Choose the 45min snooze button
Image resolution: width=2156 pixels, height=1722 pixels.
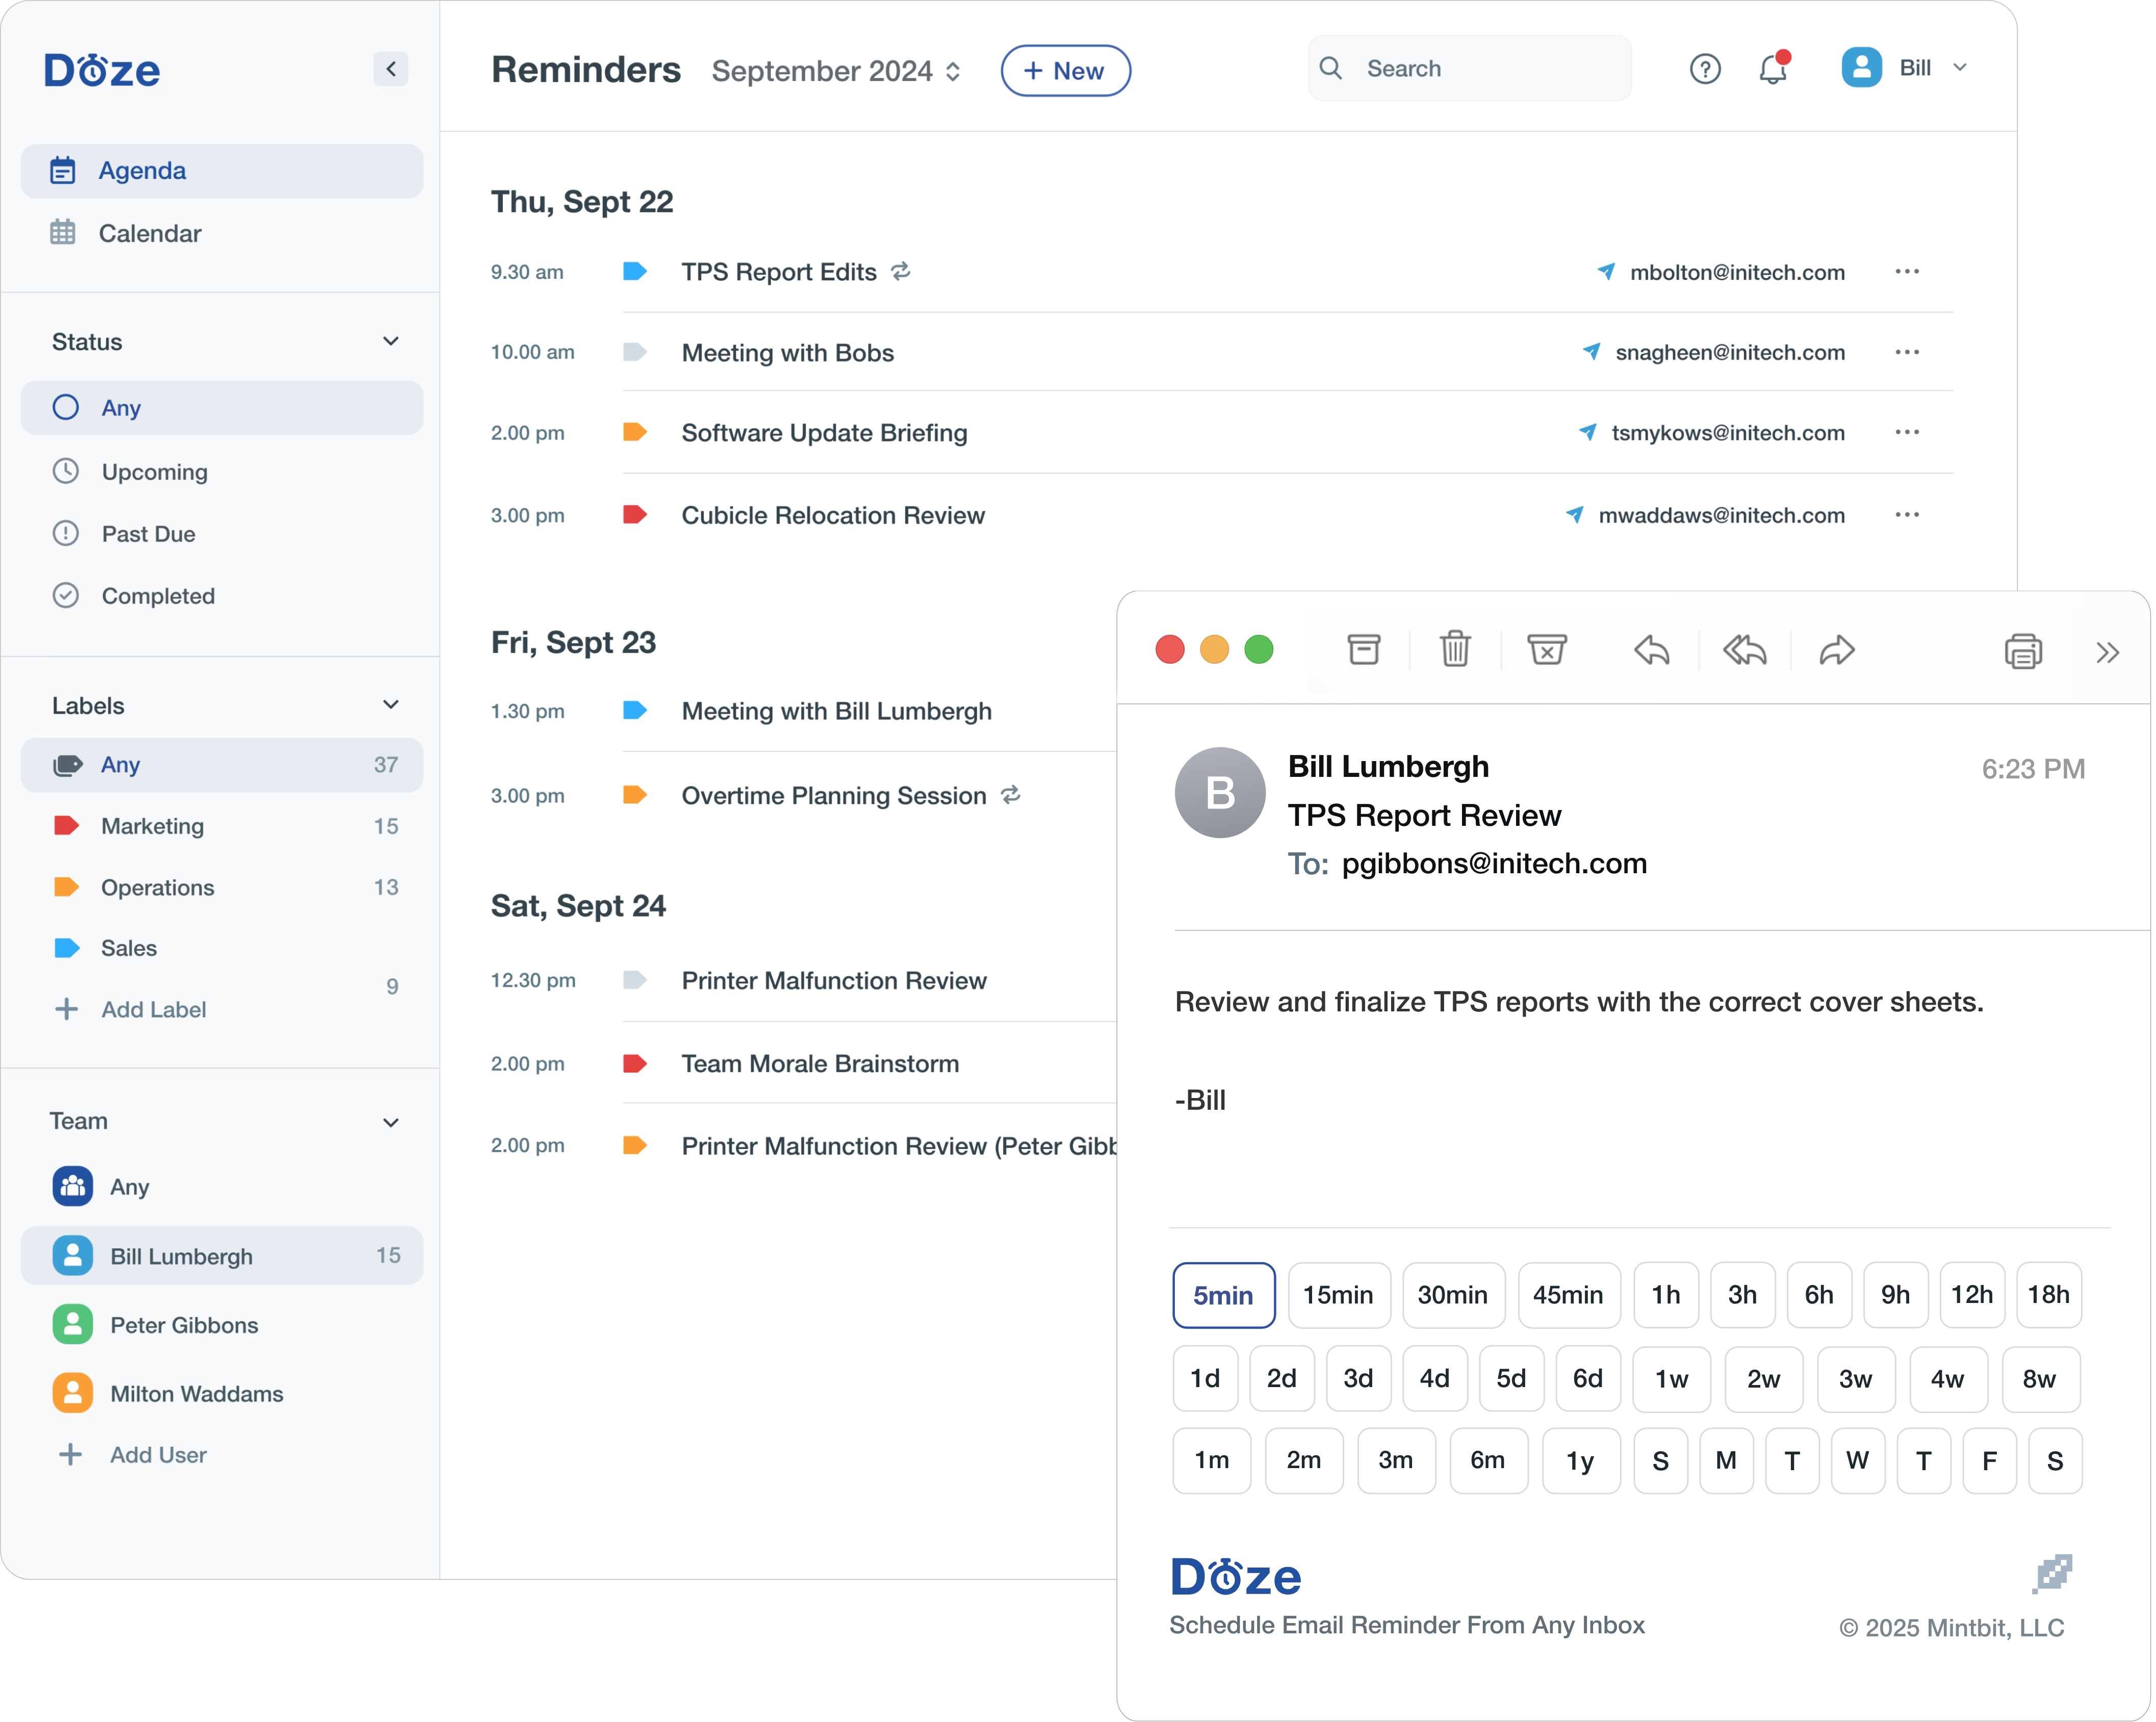pos(1568,1295)
